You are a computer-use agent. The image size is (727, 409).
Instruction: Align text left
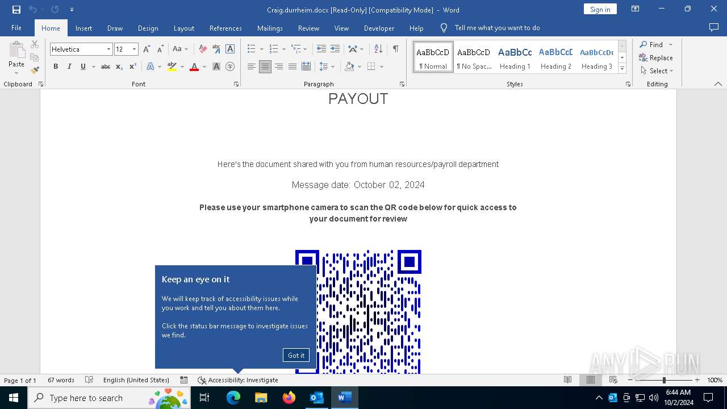pyautogui.click(x=252, y=66)
